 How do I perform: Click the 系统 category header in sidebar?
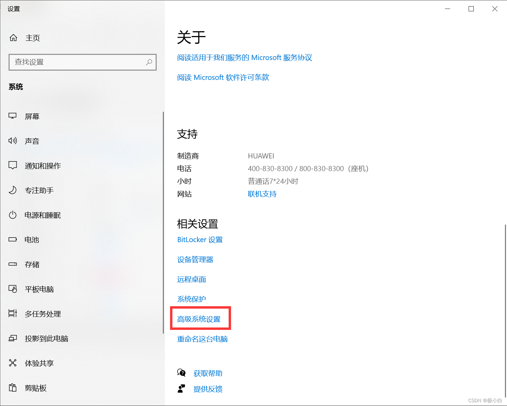click(x=16, y=87)
